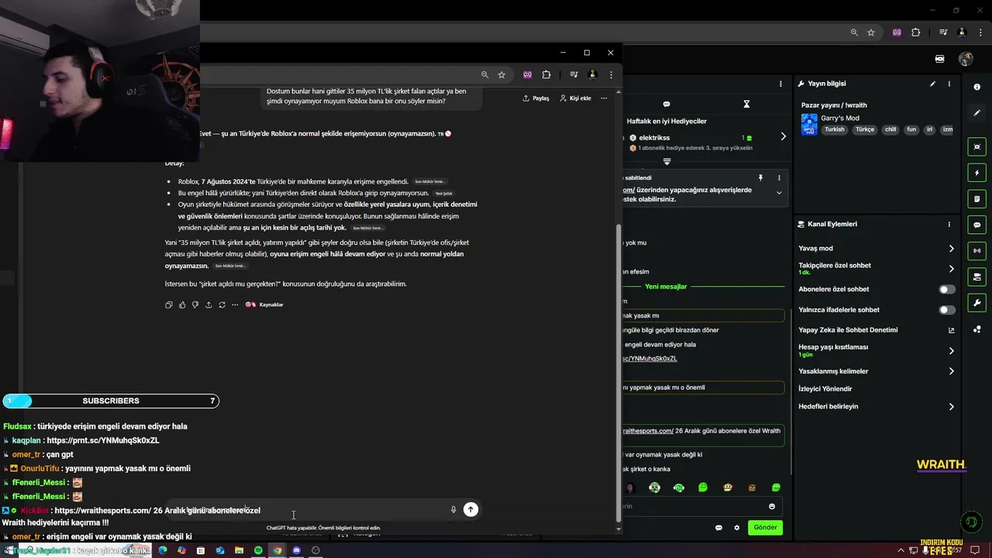Expand Yavaş mod settings
992x558 pixels.
click(951, 249)
